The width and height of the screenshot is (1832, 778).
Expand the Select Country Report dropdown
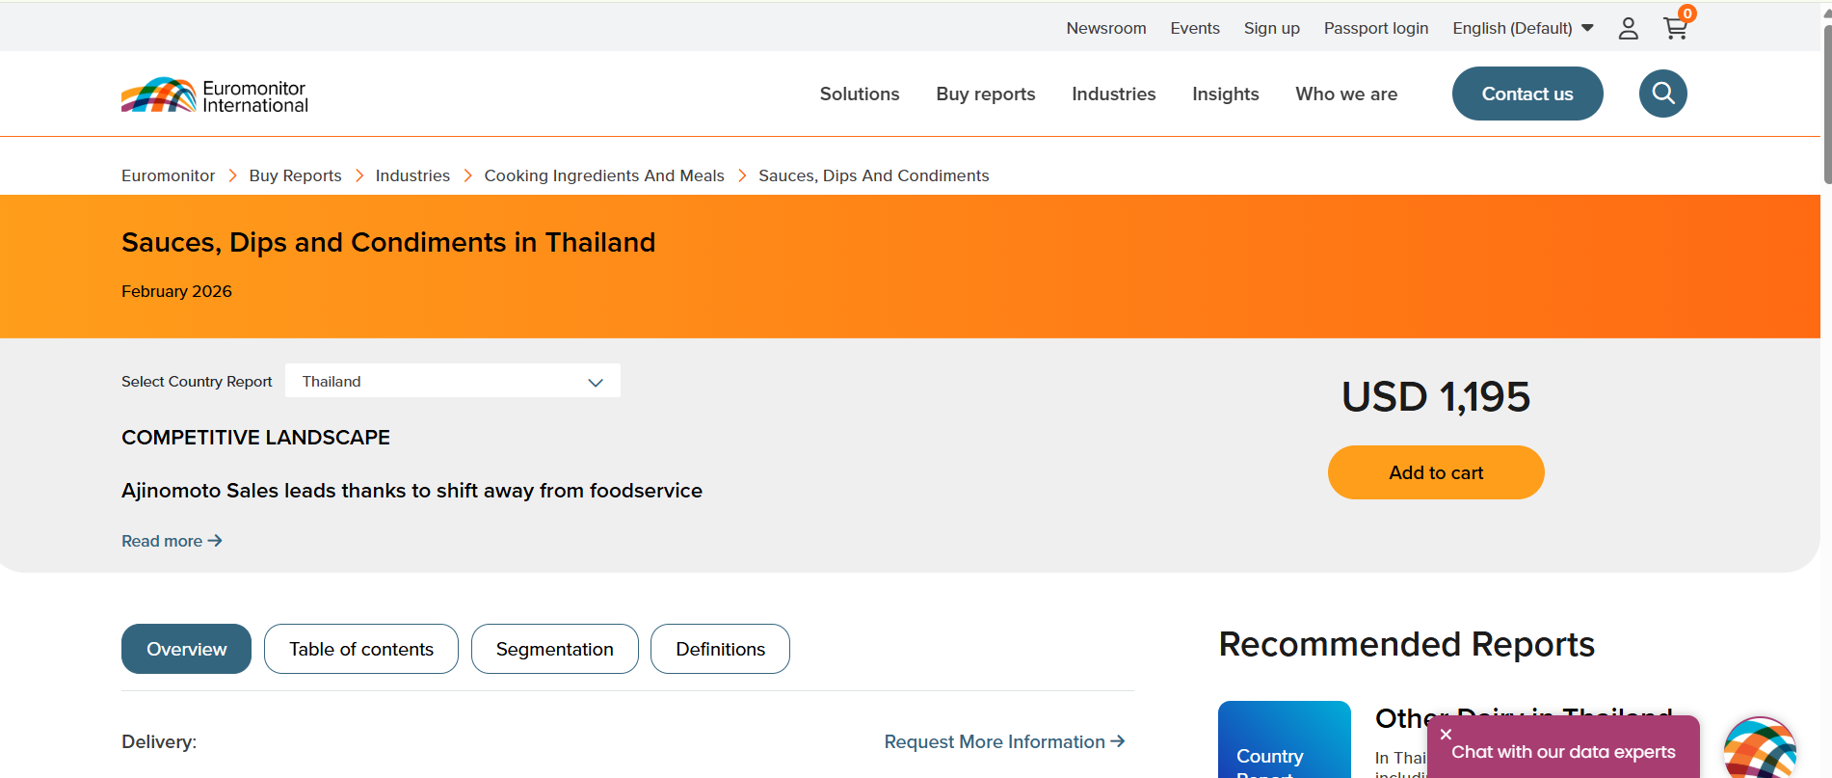(x=453, y=381)
